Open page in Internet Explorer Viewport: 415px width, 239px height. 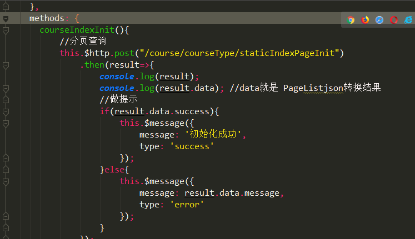pos(408,19)
